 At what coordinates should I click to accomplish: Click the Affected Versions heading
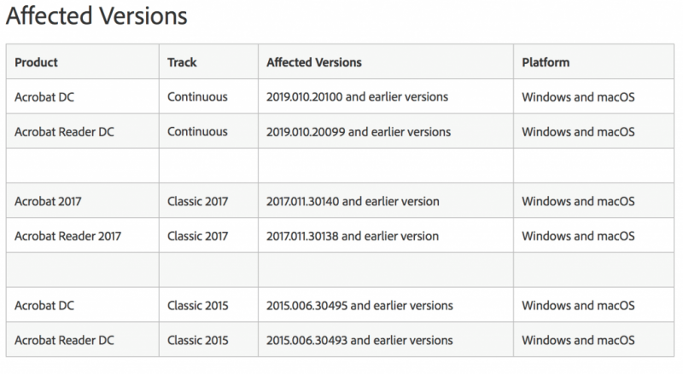coord(96,16)
